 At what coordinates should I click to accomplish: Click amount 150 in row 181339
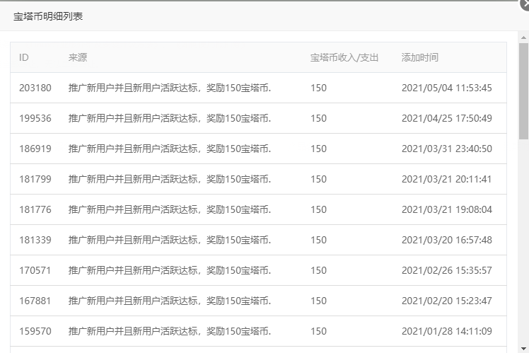318,240
